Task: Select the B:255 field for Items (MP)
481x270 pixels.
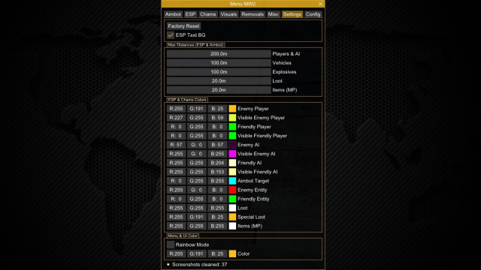Action: (x=217, y=226)
